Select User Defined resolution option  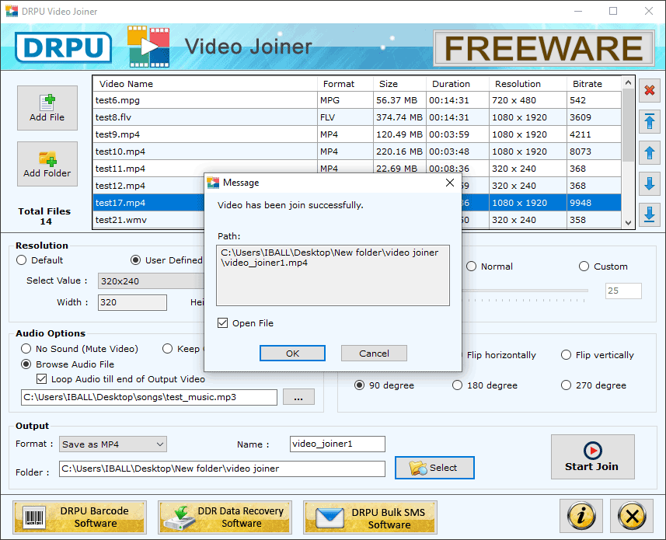pyautogui.click(x=166, y=260)
